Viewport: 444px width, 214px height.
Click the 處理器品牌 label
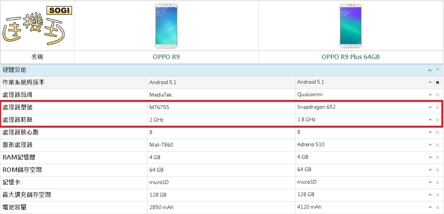17,95
